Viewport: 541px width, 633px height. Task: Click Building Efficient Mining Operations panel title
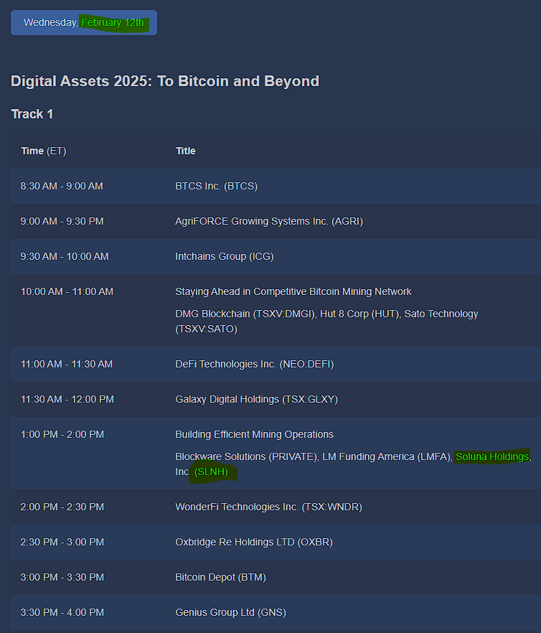[x=254, y=434]
